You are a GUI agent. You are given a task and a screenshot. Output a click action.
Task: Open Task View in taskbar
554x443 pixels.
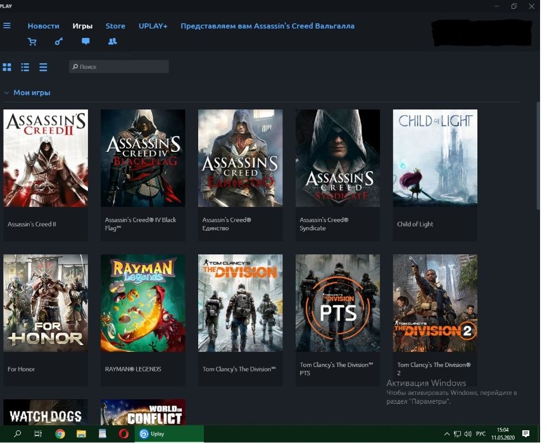tap(38, 434)
